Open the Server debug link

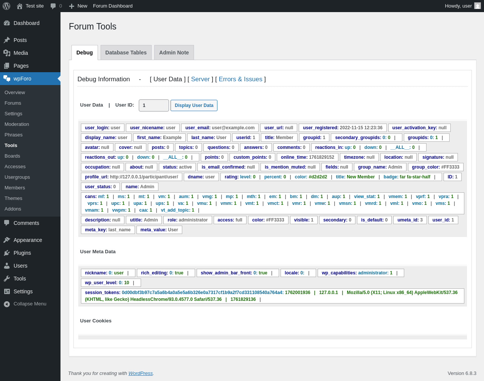click(x=200, y=79)
